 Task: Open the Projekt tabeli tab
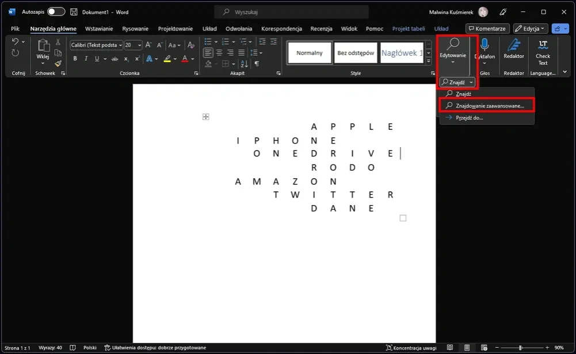409,29
